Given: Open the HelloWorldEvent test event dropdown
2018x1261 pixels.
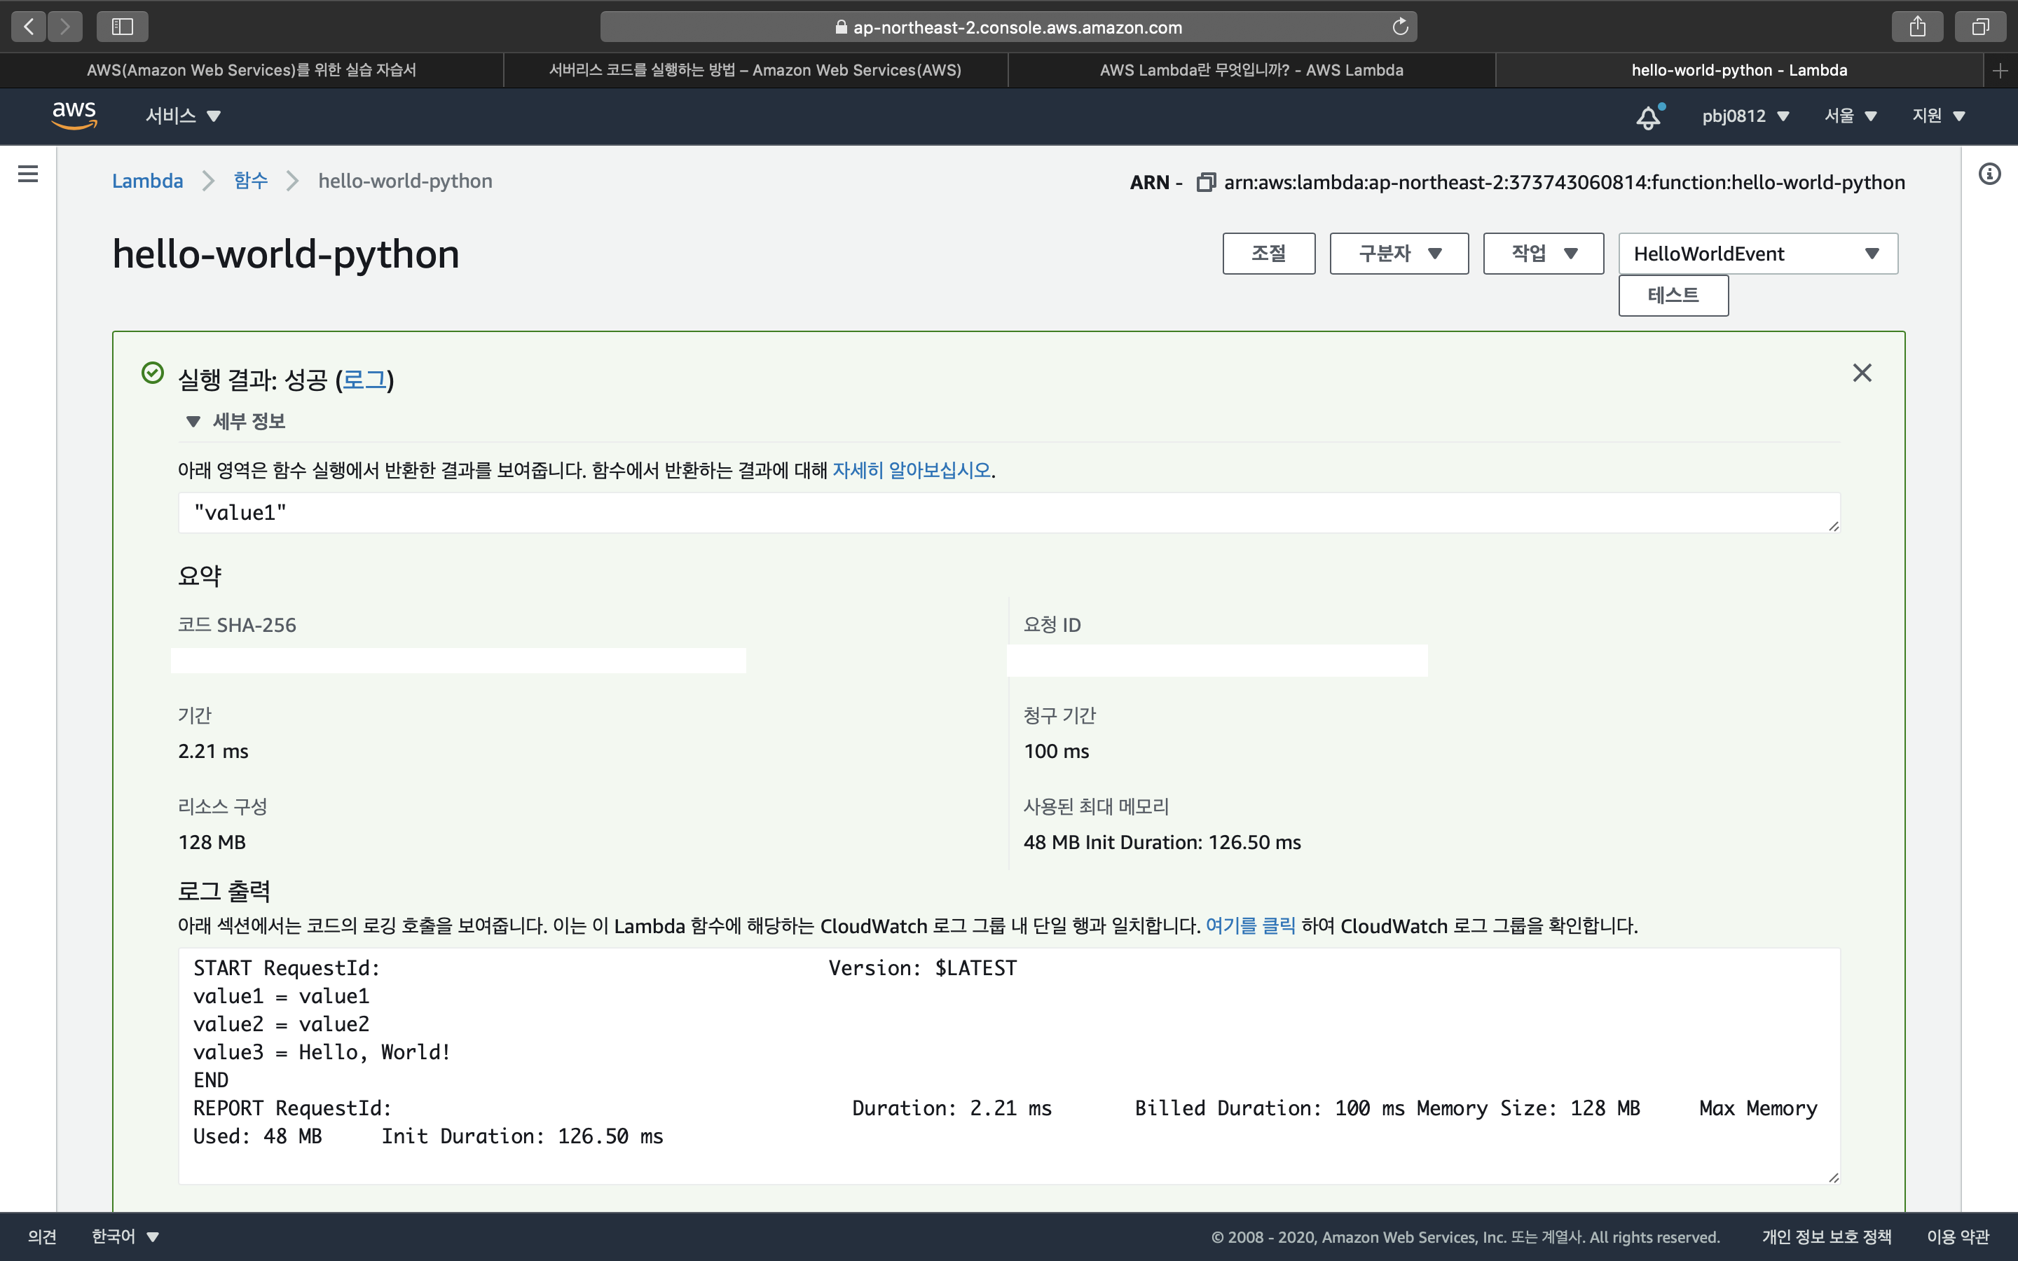Looking at the screenshot, I should point(1757,254).
